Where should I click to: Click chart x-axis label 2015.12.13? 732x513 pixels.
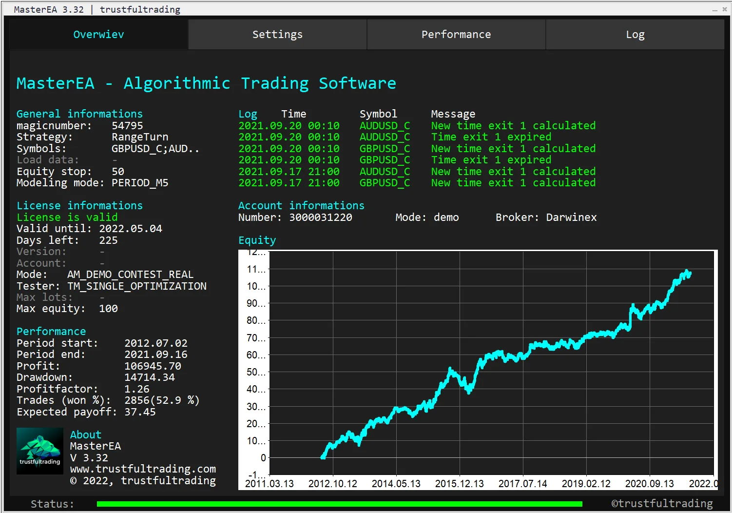tap(459, 484)
